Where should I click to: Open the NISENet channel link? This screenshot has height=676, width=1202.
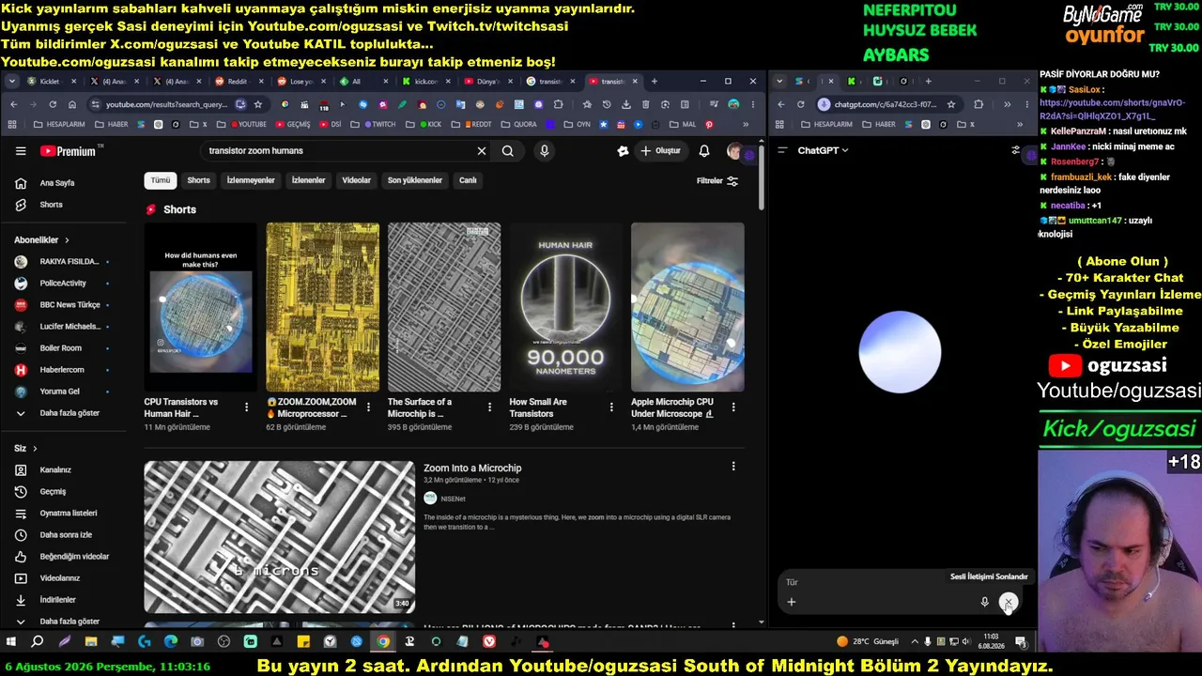[x=453, y=499]
